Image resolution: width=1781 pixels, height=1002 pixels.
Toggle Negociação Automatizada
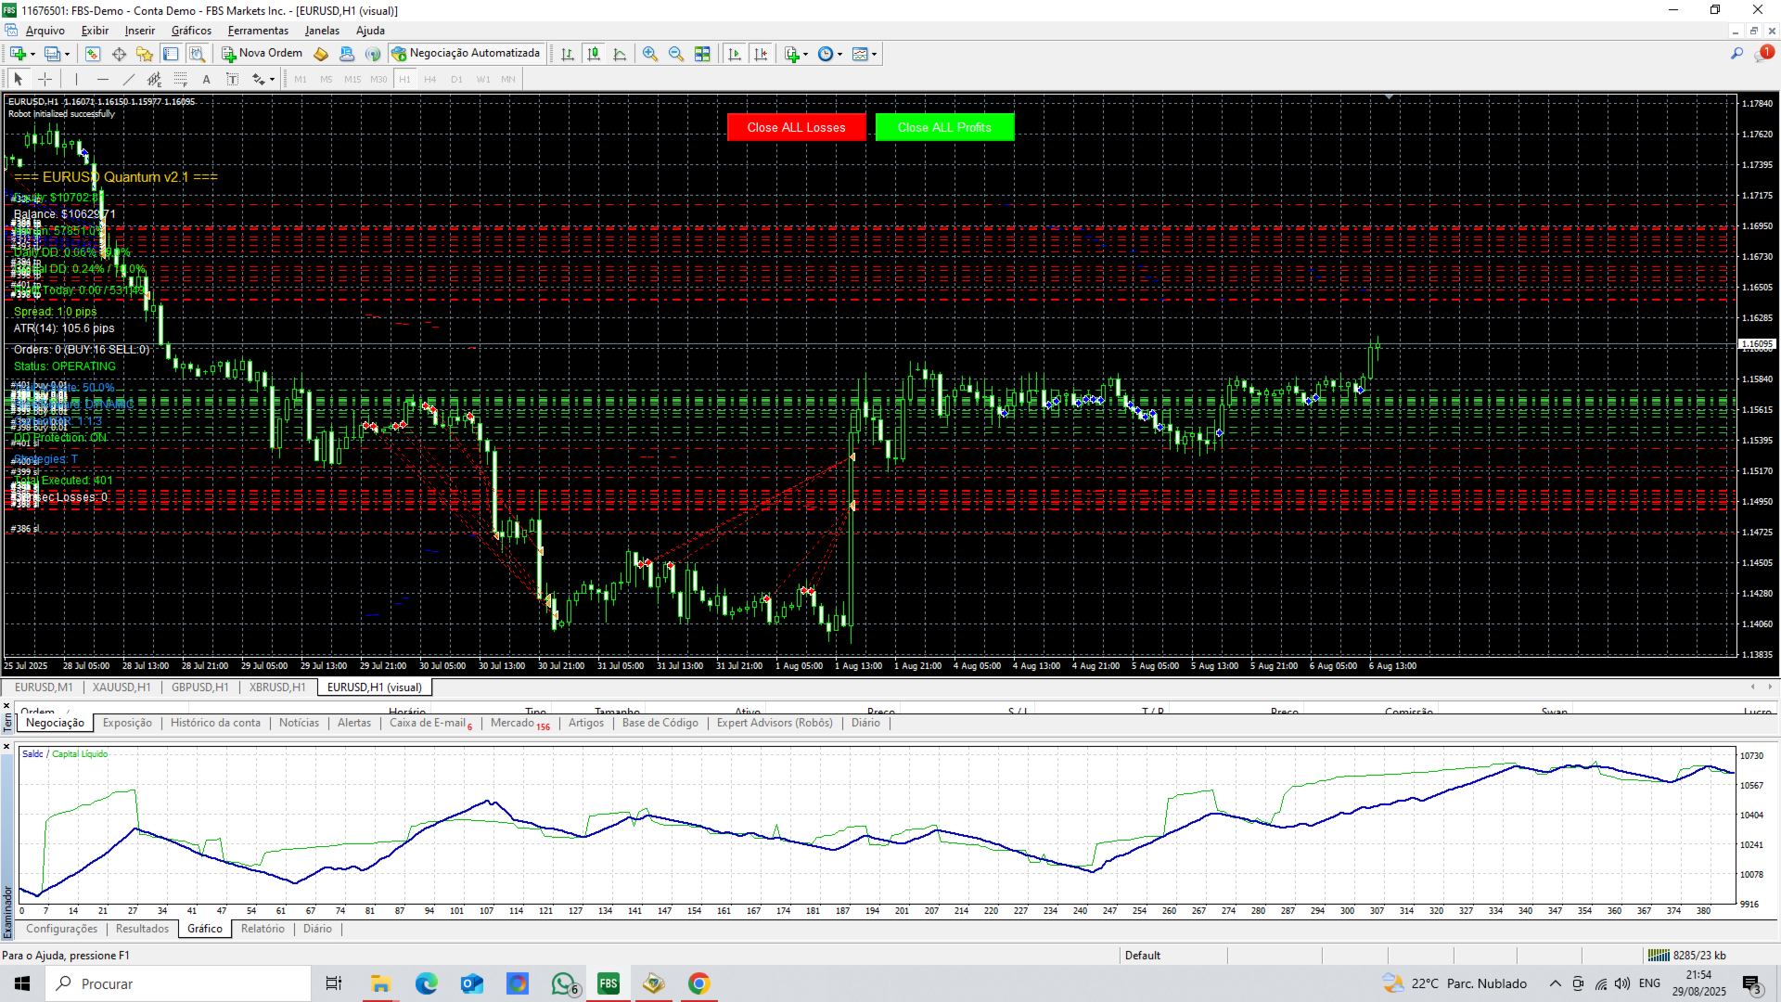tap(466, 54)
